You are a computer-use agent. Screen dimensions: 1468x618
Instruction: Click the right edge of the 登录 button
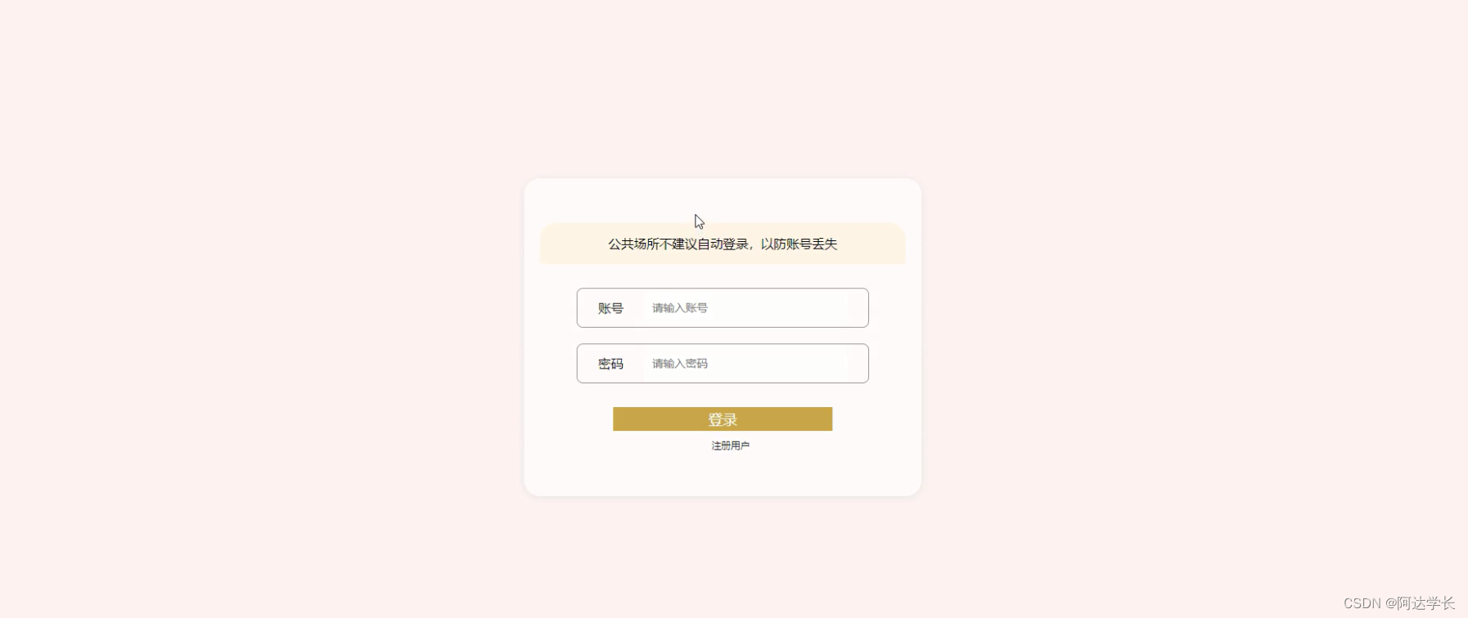826,419
